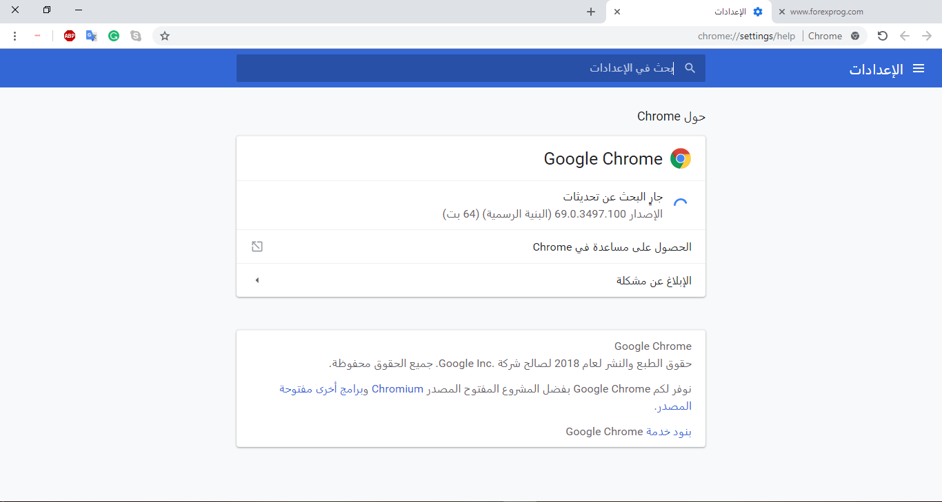Screen dimensions: 942x502
Task: Open the settings hamburger main menu
Action: (919, 68)
